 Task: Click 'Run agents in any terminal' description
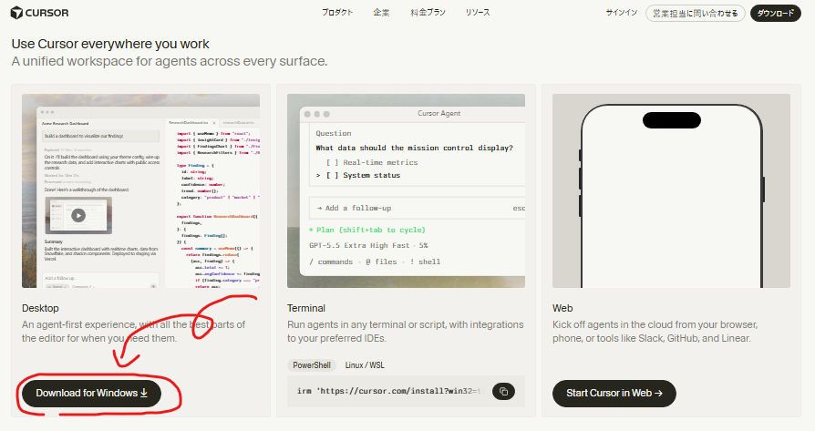406,332
